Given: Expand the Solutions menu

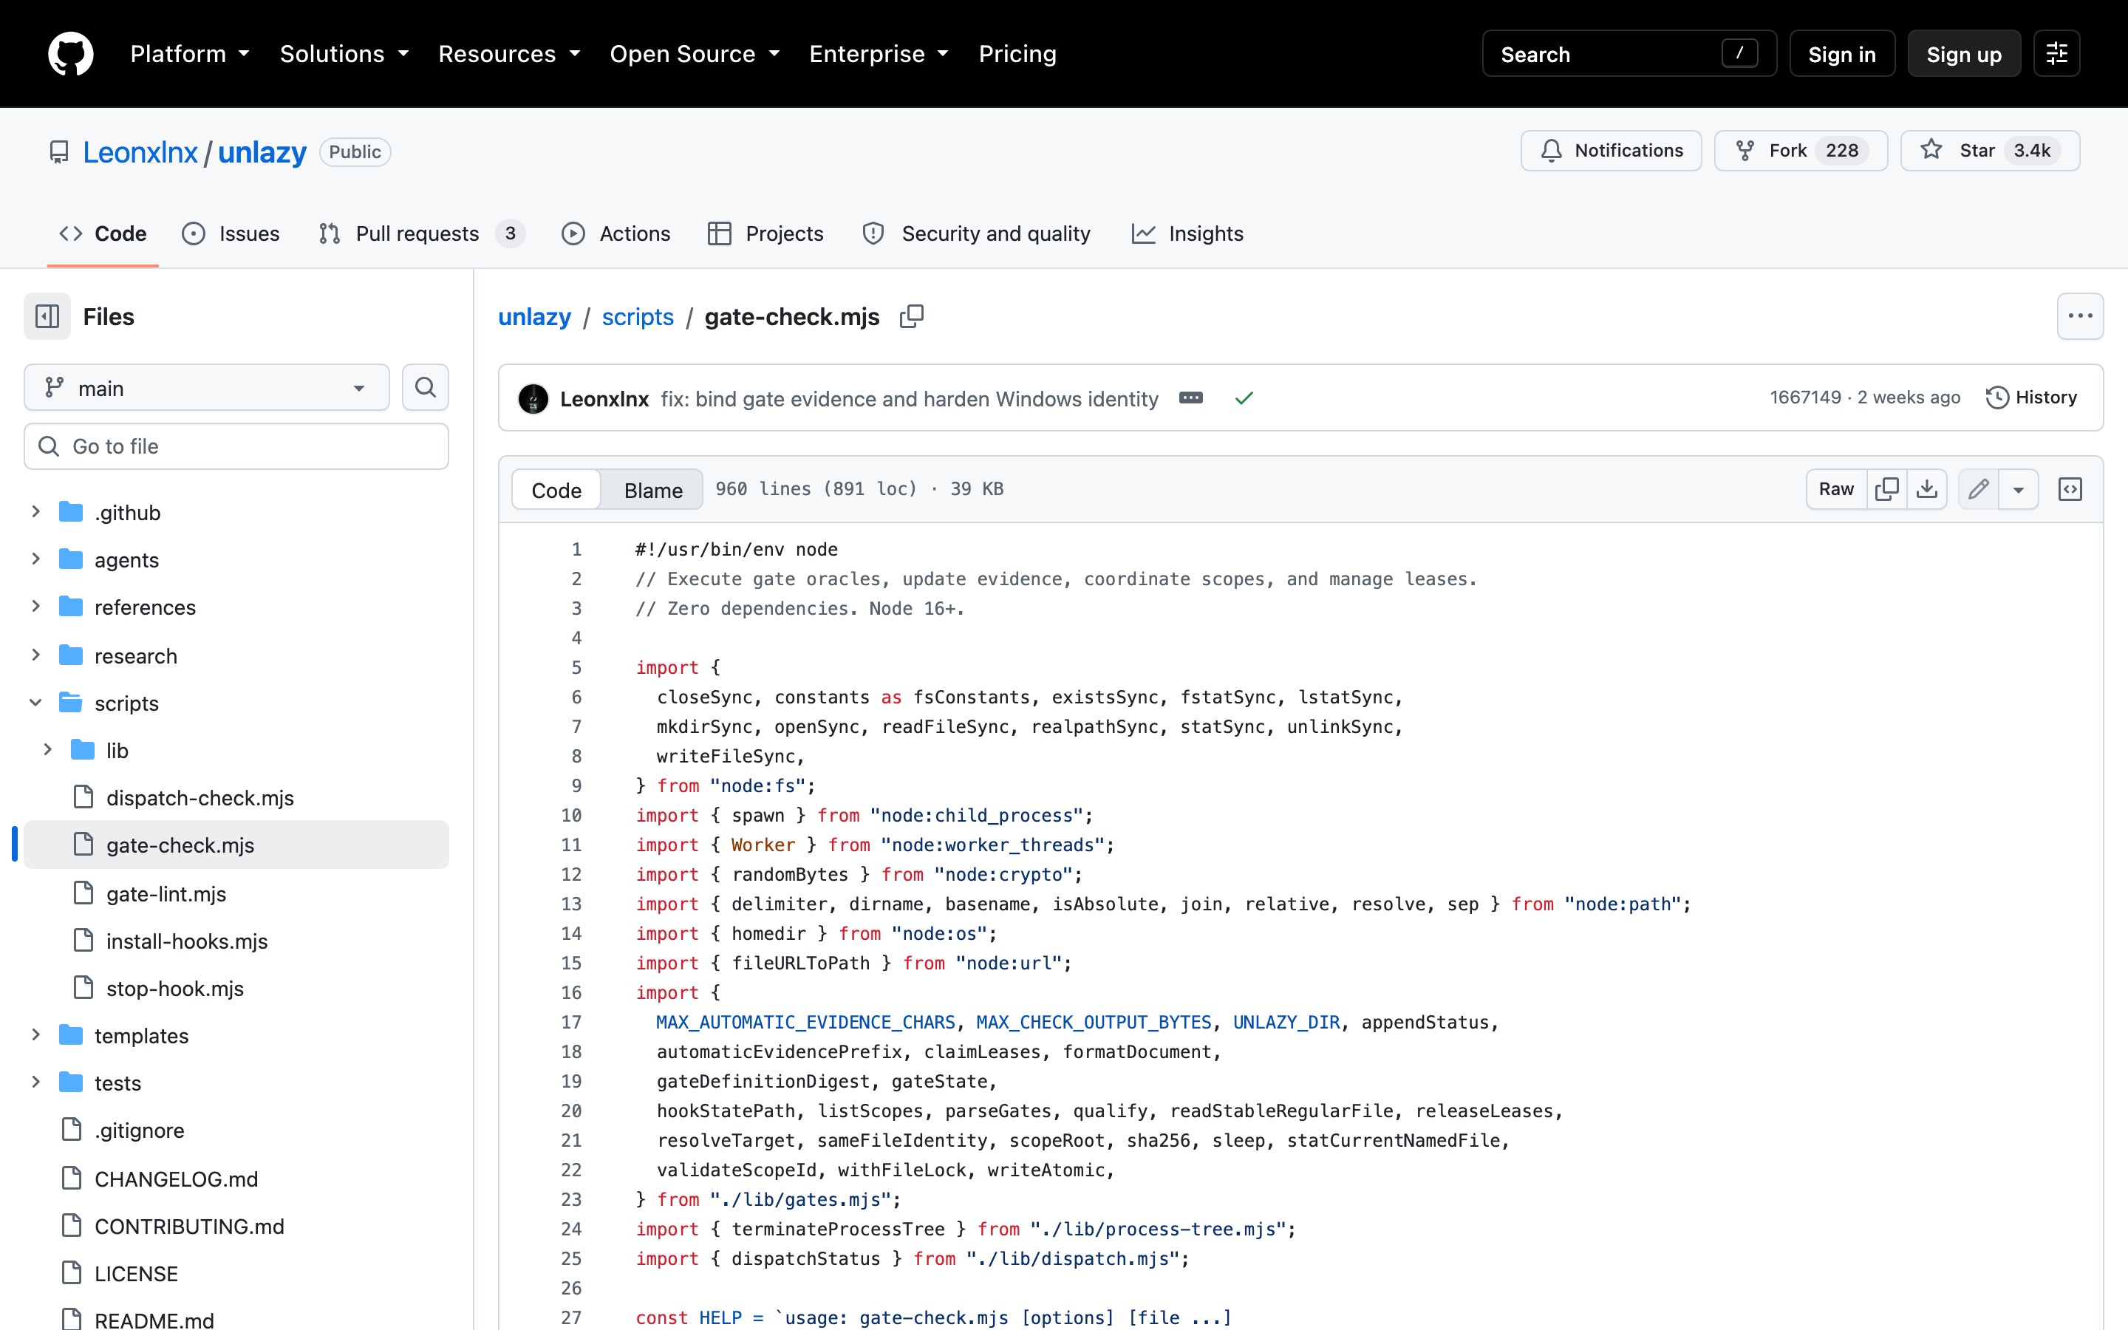Looking at the screenshot, I should point(345,54).
